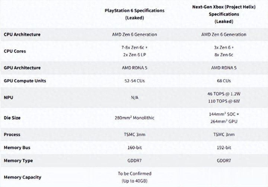Click the Memory Type row label
The width and height of the screenshot is (268, 187).
coord(18,161)
